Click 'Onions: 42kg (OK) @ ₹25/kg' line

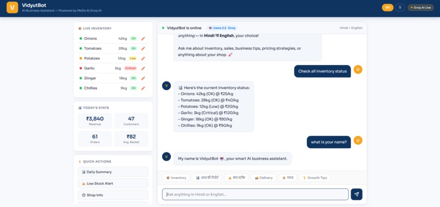point(206,94)
